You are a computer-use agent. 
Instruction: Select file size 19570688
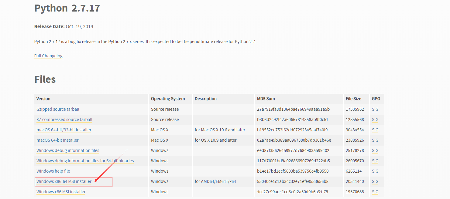pyautogui.click(x=355, y=192)
